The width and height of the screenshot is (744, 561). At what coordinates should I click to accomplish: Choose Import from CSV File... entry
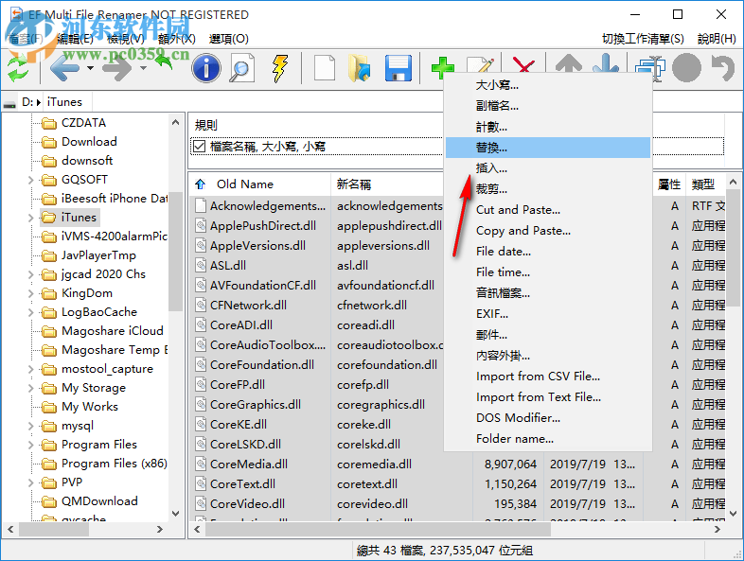(547, 377)
